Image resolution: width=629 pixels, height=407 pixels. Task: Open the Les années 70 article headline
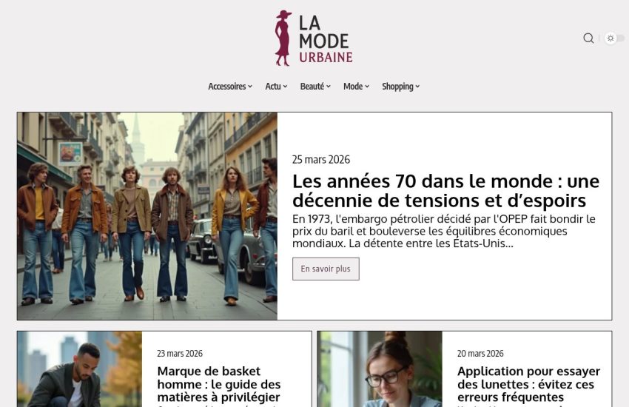(445, 191)
